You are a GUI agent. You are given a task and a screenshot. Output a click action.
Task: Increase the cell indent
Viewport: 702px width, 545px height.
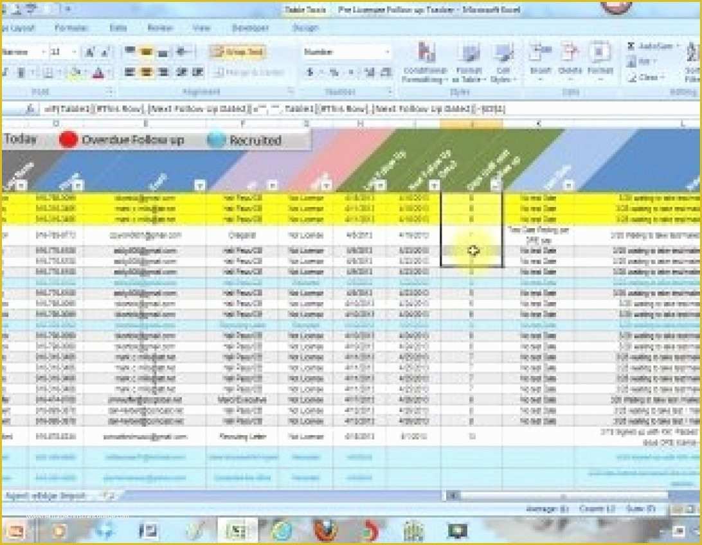click(x=197, y=72)
